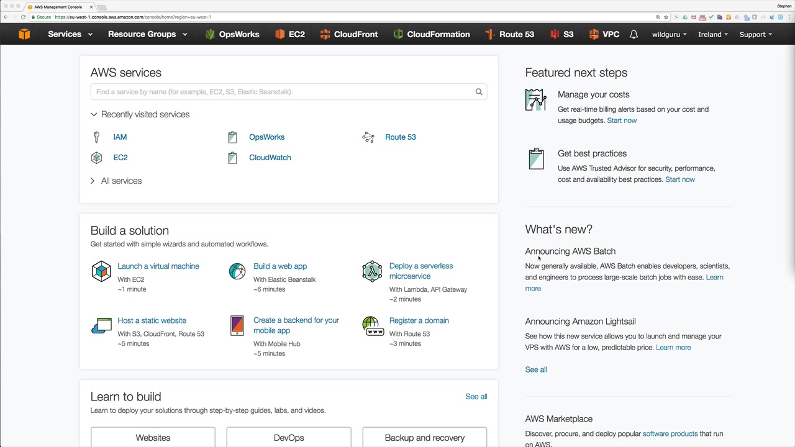
Task: Click the Websites button under Learn to build
Action: point(153,438)
